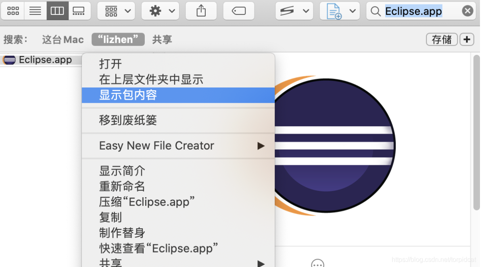Open the group-by arrangement dropdown
484x267 pixels.
pyautogui.click(x=116, y=11)
